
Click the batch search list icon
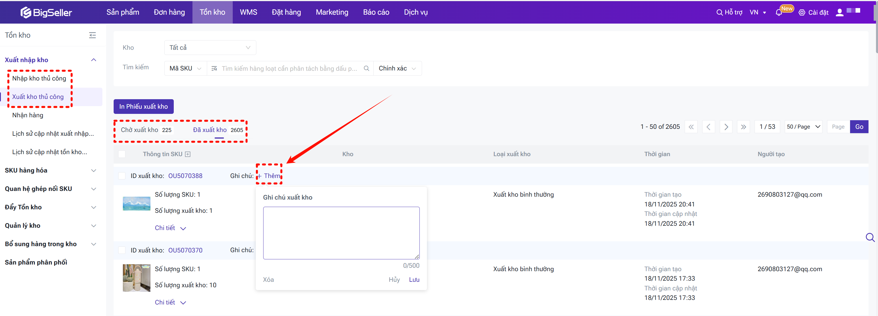tap(214, 68)
